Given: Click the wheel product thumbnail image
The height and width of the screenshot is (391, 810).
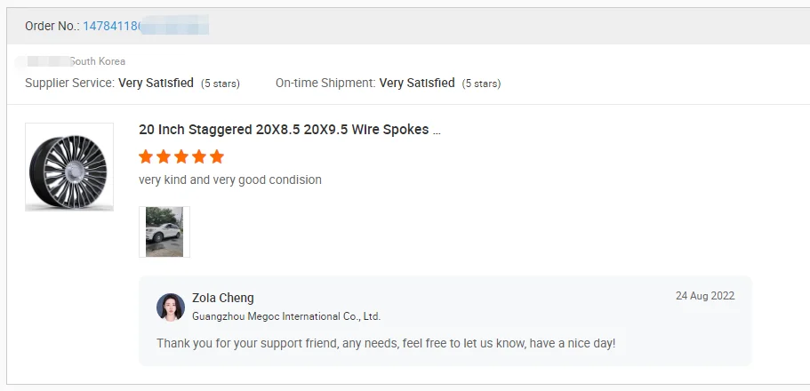Looking at the screenshot, I should (x=69, y=167).
